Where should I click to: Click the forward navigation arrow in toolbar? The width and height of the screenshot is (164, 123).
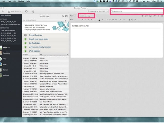pos(3,11)
